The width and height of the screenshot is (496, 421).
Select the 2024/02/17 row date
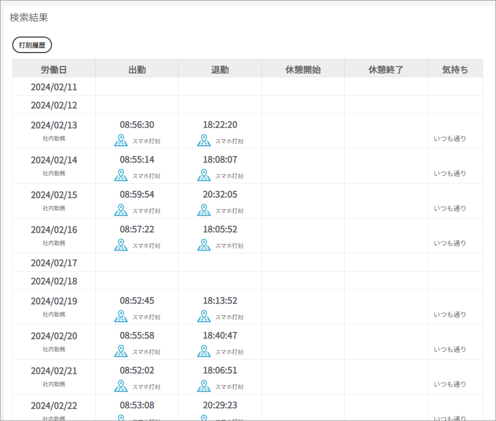pyautogui.click(x=54, y=263)
